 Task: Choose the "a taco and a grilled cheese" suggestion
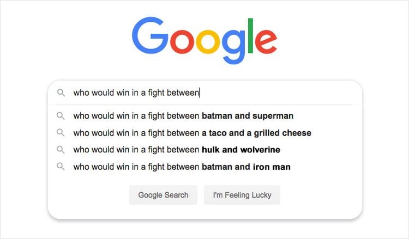point(192,133)
